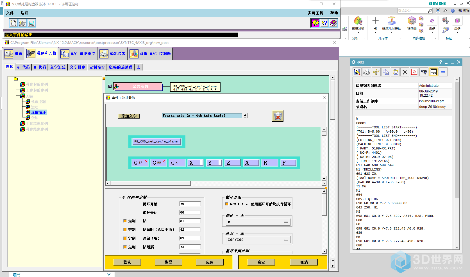Open the 选项 menu

pyautogui.click(x=24, y=13)
